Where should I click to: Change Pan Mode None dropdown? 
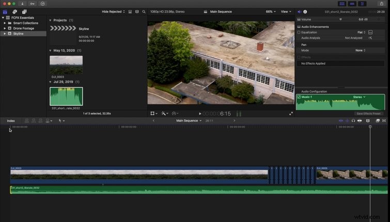coord(361,51)
